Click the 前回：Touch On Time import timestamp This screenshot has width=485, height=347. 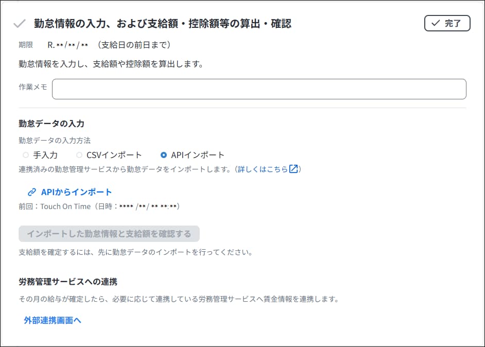(x=99, y=206)
